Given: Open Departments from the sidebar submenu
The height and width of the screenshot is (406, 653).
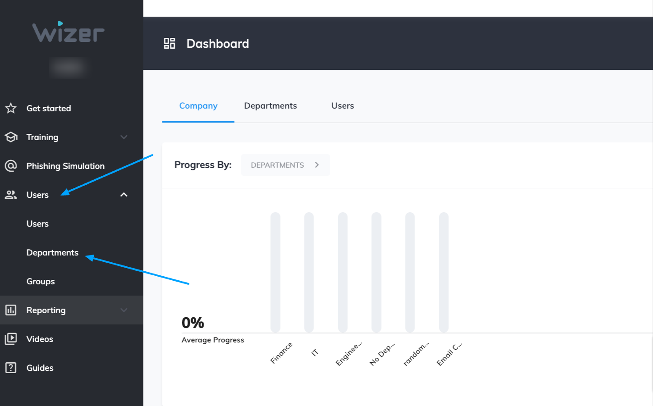Looking at the screenshot, I should [x=52, y=252].
